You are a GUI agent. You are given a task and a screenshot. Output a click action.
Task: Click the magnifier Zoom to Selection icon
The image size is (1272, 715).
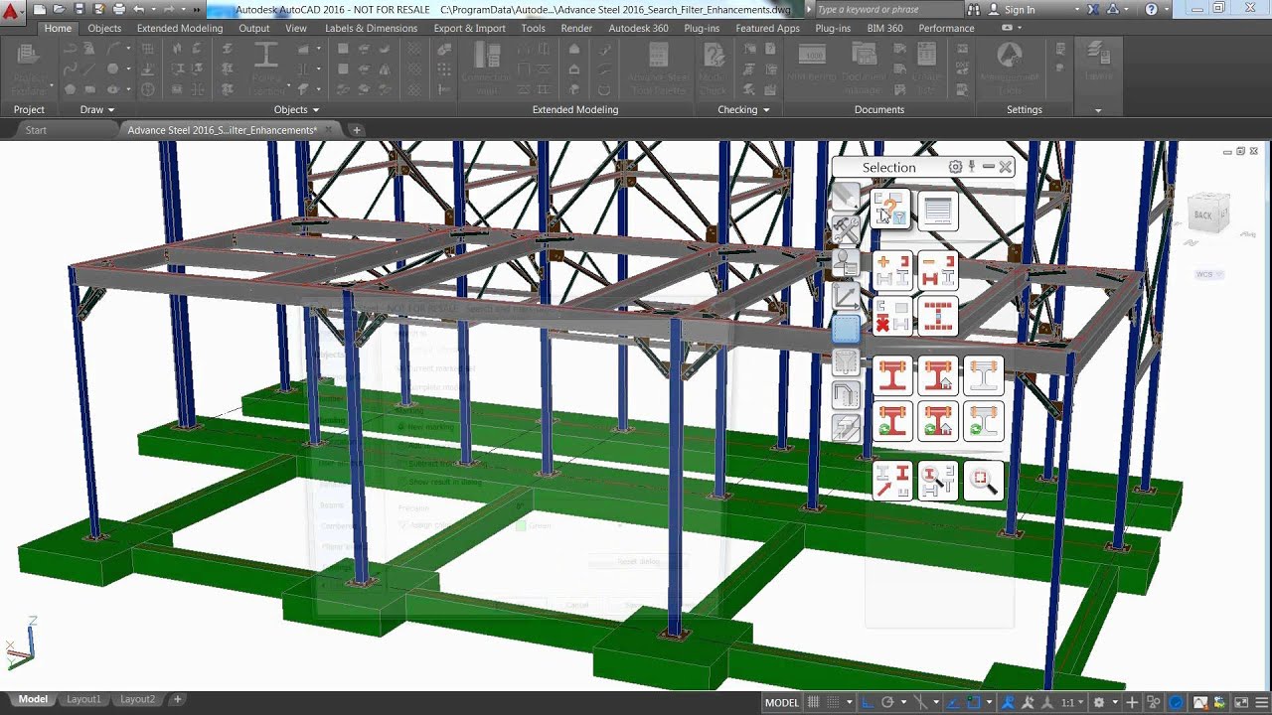[x=981, y=479]
